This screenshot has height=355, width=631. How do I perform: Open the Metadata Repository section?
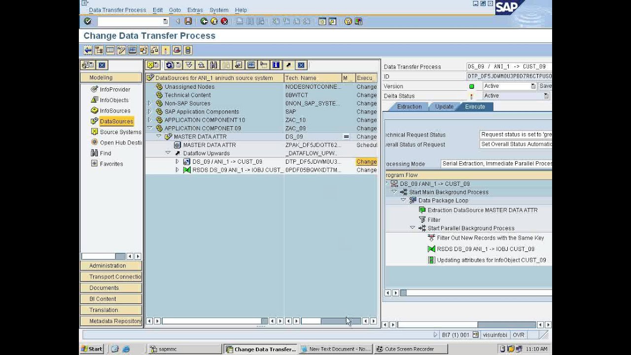pyautogui.click(x=111, y=321)
